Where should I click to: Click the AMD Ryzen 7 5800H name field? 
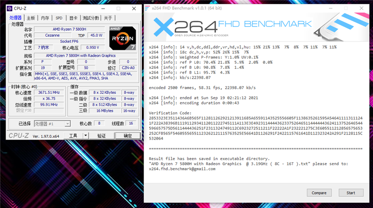(69, 29)
